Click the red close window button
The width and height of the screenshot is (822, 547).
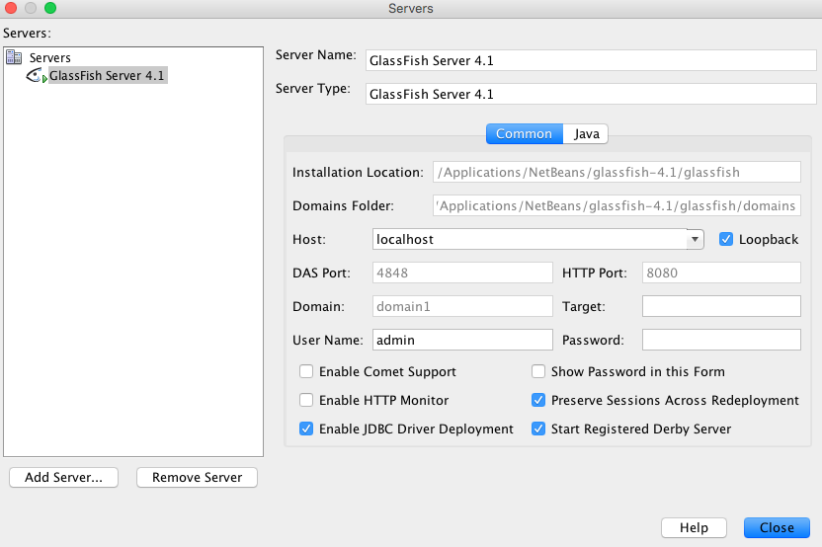pyautogui.click(x=11, y=8)
